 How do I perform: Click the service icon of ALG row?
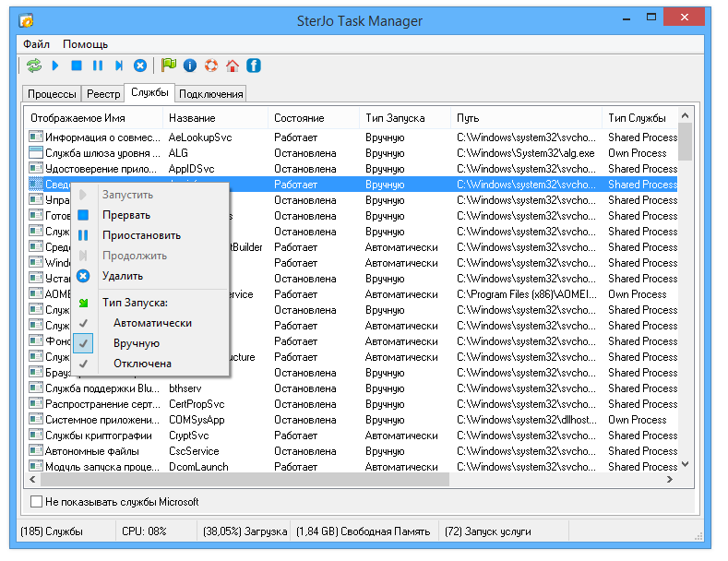[x=36, y=152]
